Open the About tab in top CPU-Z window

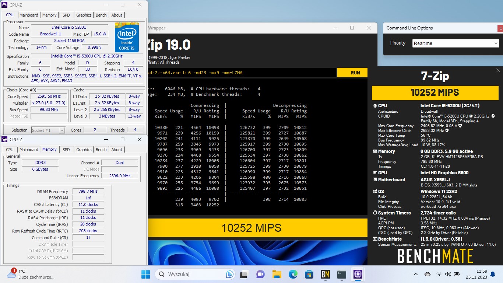117,15
